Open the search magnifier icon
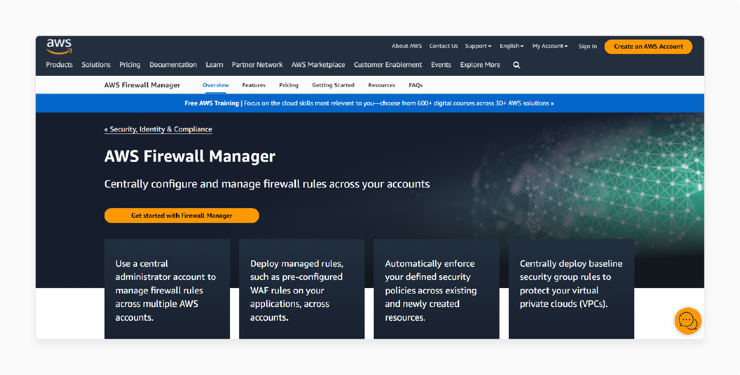The height and width of the screenshot is (375, 740). pos(517,65)
